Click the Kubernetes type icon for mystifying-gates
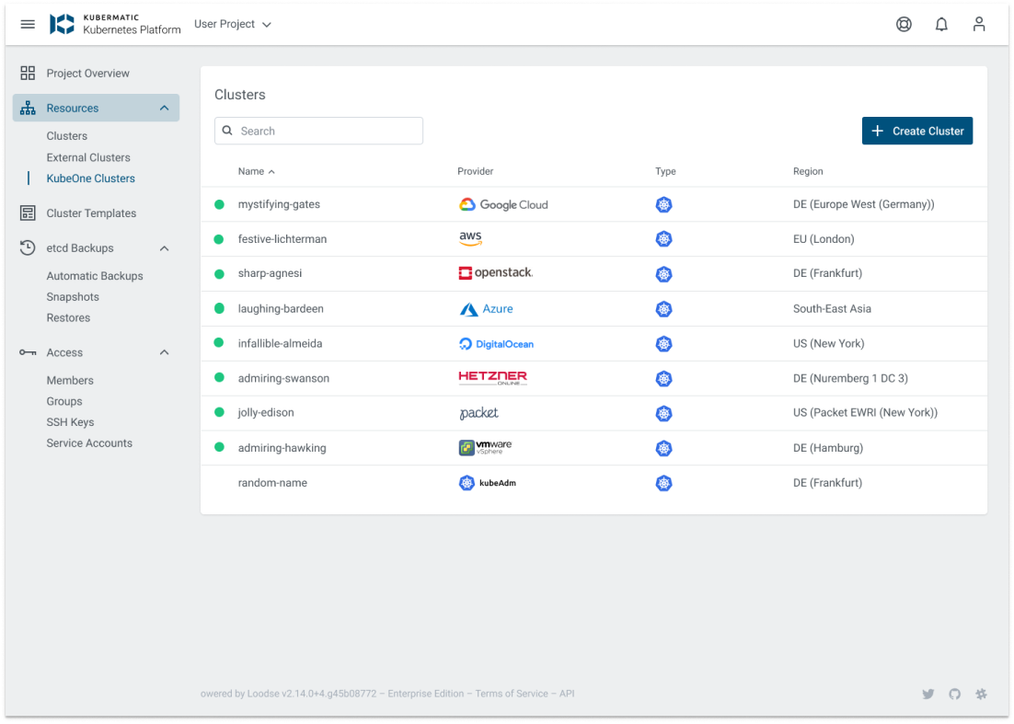This screenshot has width=1014, height=724. pos(664,204)
